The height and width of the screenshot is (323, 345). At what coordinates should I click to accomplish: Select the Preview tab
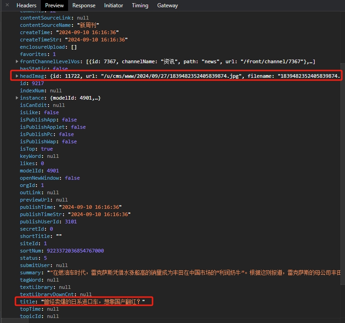(54, 5)
